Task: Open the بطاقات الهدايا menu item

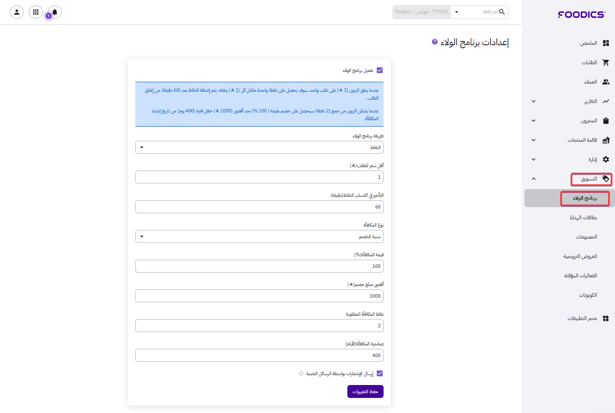Action: coord(583,217)
